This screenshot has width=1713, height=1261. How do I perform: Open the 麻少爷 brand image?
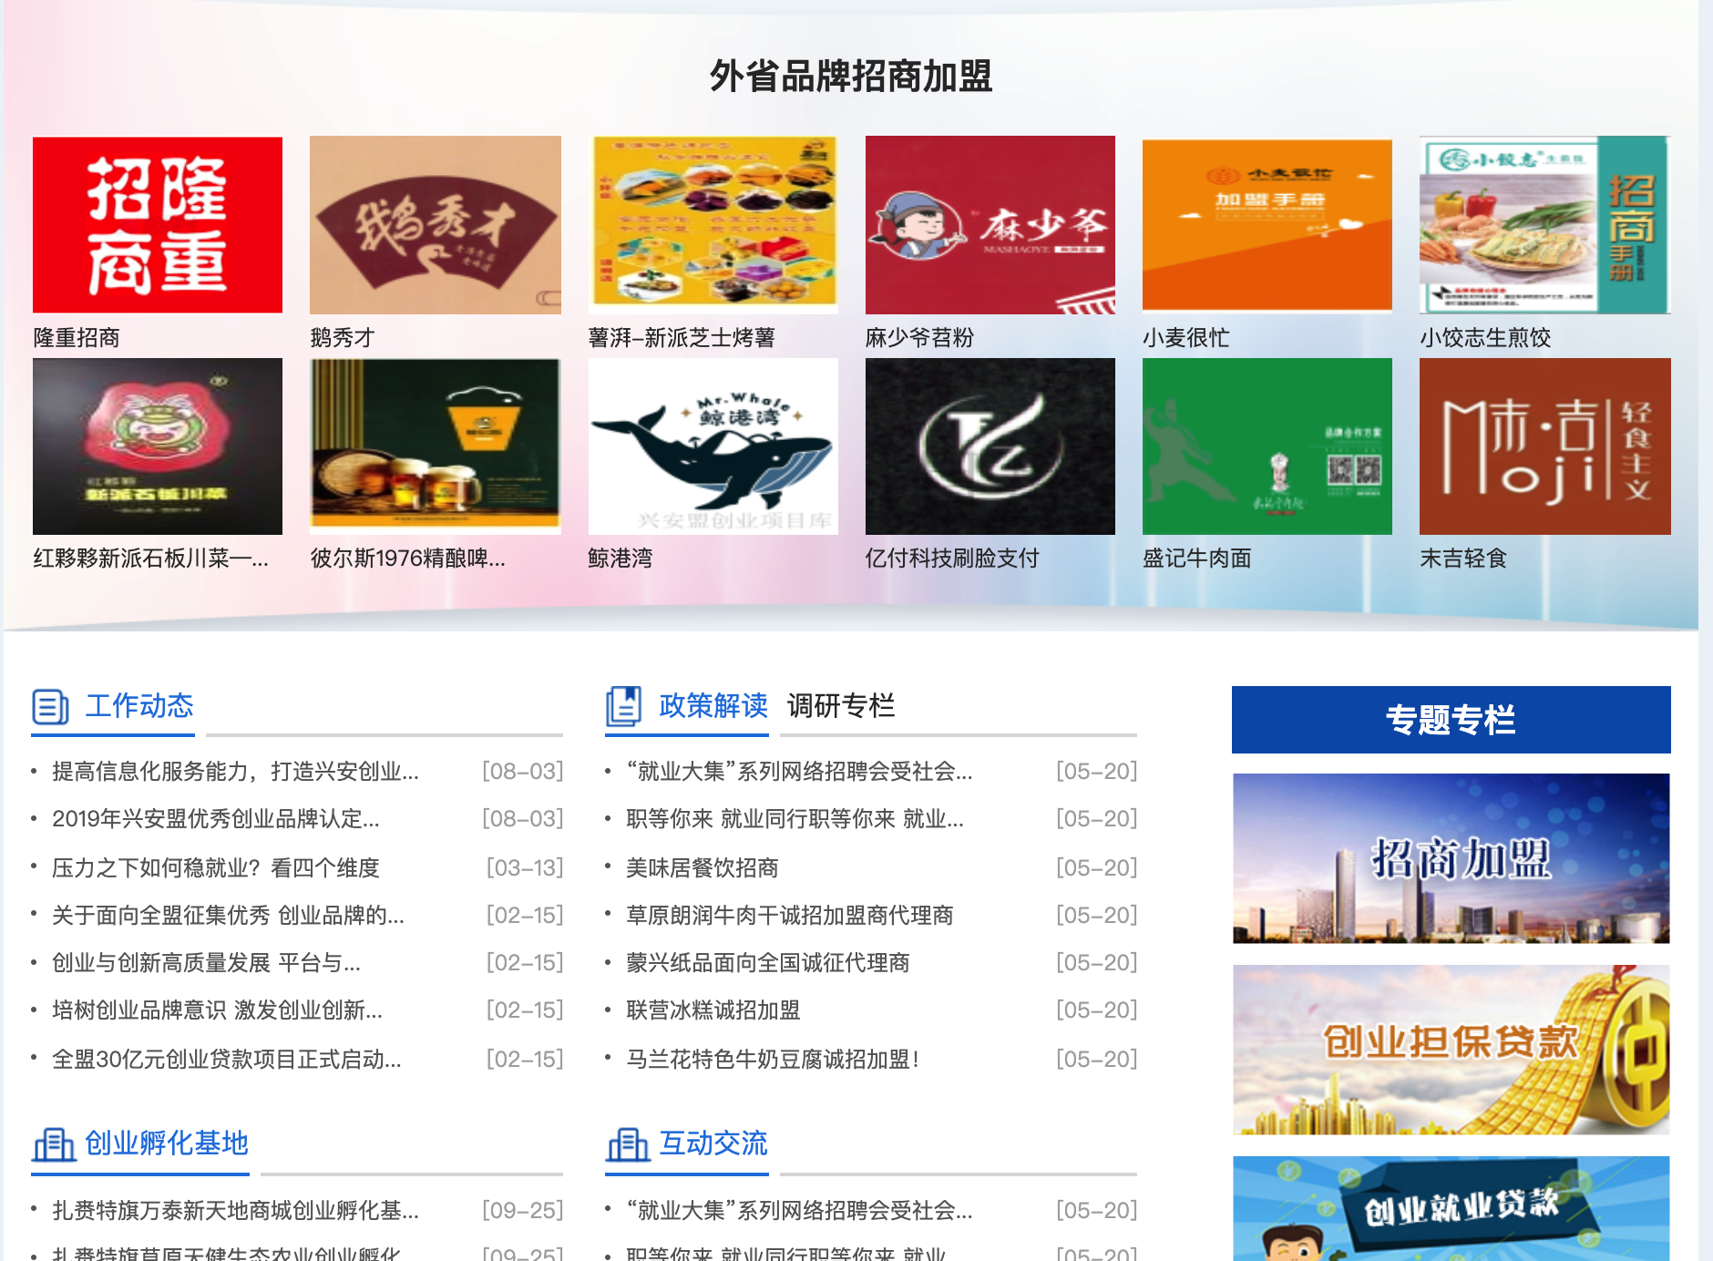(990, 225)
